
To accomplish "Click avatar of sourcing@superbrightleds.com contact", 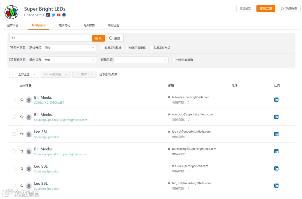I will [x=29, y=117].
